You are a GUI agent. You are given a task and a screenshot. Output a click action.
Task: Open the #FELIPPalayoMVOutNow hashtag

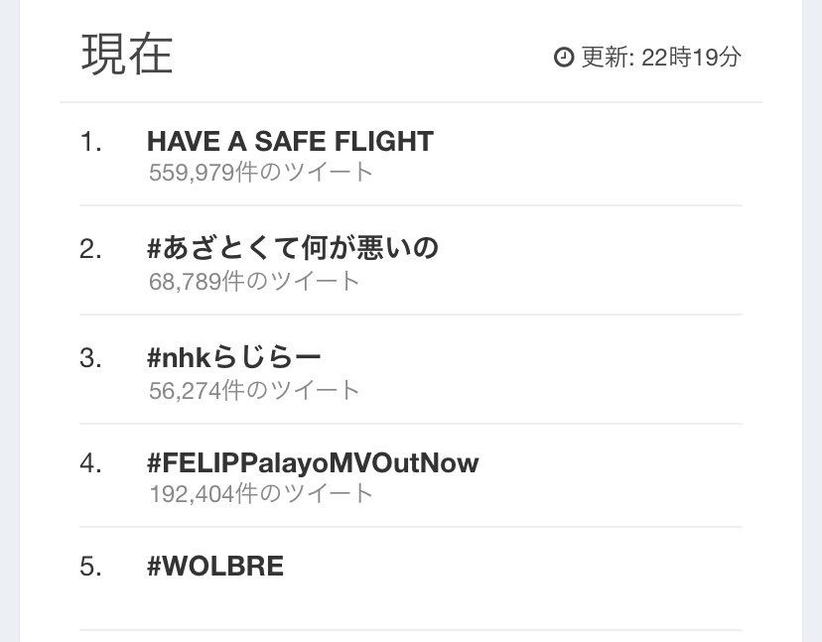pos(313,462)
